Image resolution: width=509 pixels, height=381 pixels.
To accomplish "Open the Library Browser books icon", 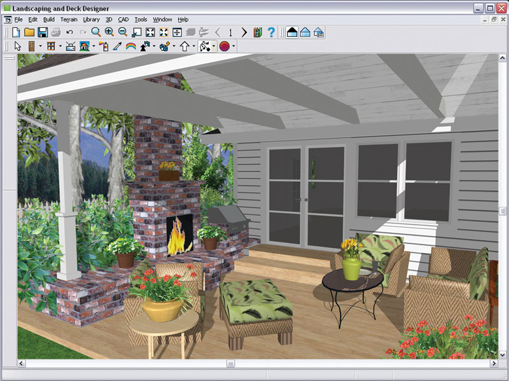I will (258, 32).
